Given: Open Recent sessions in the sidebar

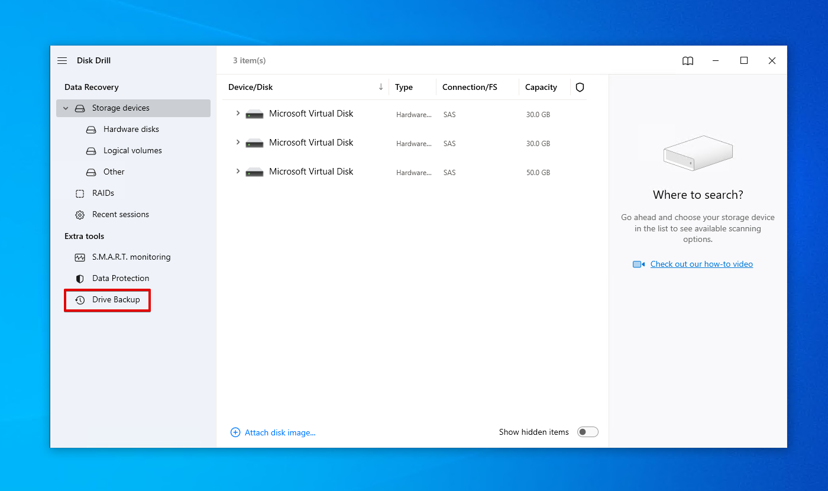Looking at the screenshot, I should (121, 214).
